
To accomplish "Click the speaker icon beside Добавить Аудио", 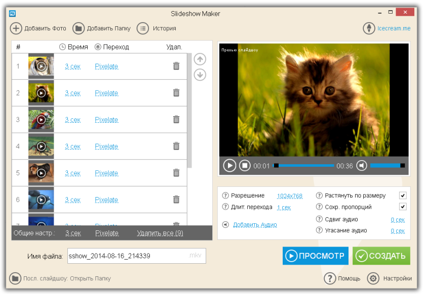I will (225, 225).
